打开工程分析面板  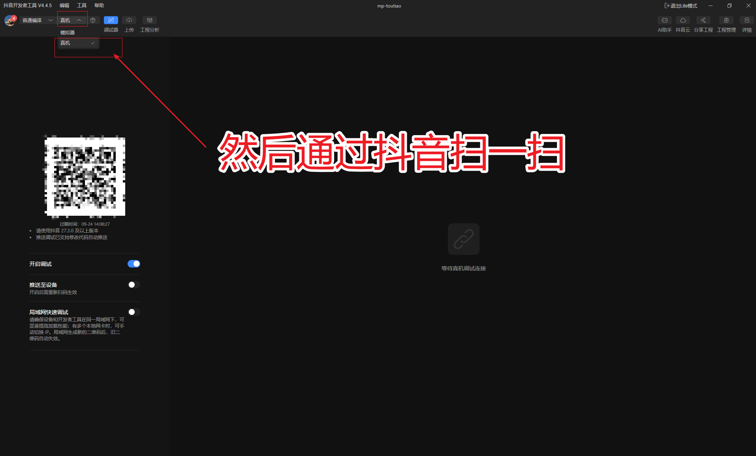150,24
